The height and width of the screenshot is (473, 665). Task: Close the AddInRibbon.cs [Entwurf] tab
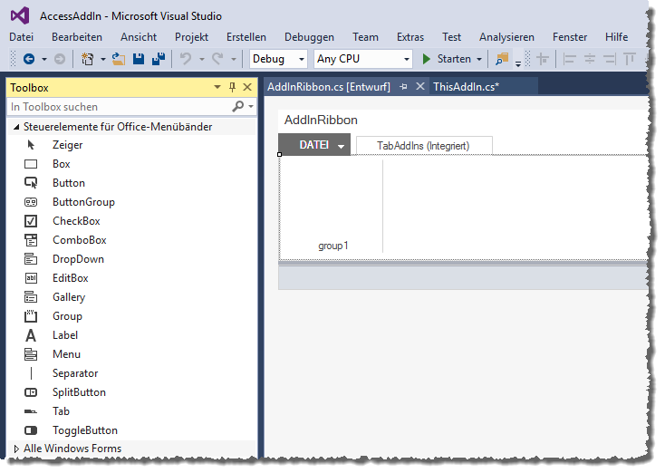(419, 87)
